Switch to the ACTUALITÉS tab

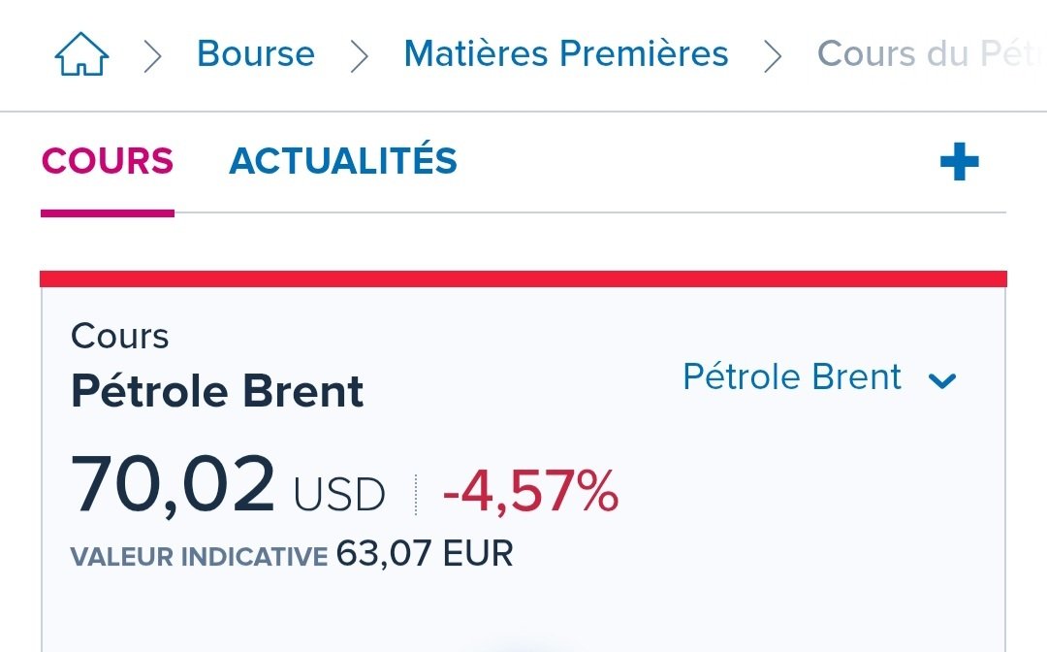[x=343, y=160]
